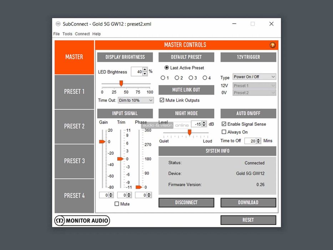Screen dimensions: 333x250
Task: Click the firmware version '0.26' text
Action: pyautogui.click(x=261, y=185)
